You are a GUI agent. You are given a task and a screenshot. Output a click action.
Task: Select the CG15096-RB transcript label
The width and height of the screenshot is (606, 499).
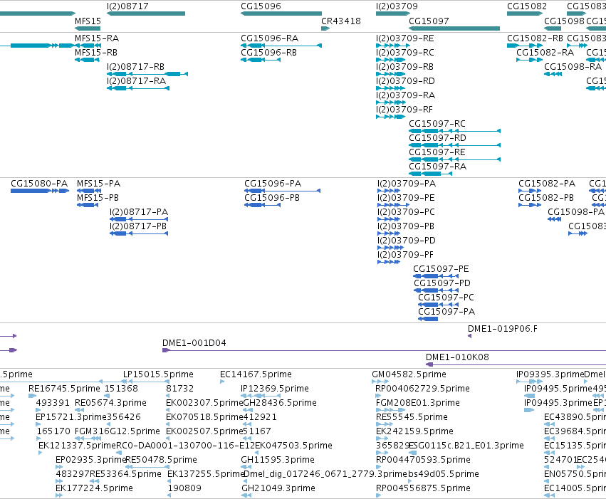(x=268, y=53)
